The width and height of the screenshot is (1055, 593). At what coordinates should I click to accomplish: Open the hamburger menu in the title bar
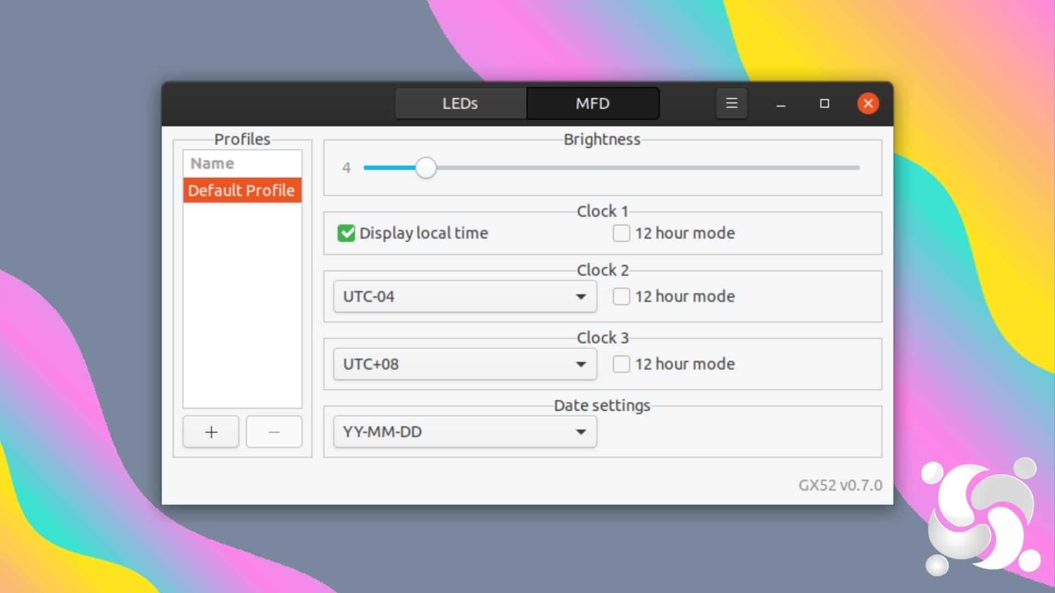pos(731,103)
